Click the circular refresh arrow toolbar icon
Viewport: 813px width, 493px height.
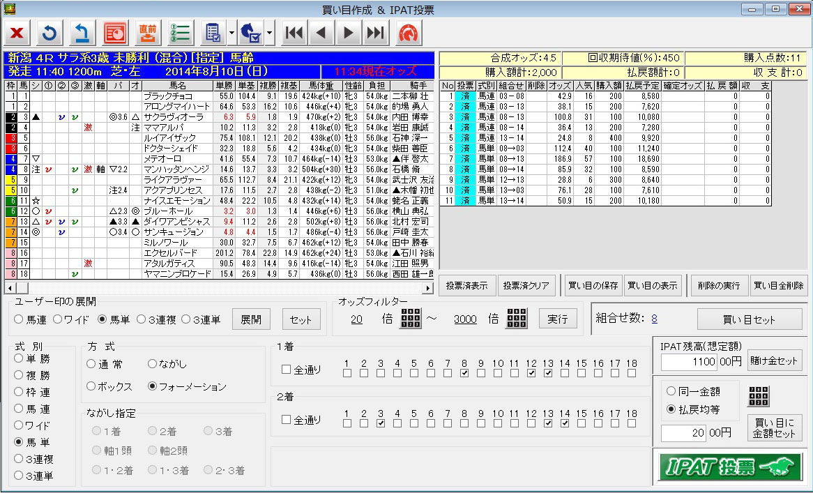tap(50, 33)
